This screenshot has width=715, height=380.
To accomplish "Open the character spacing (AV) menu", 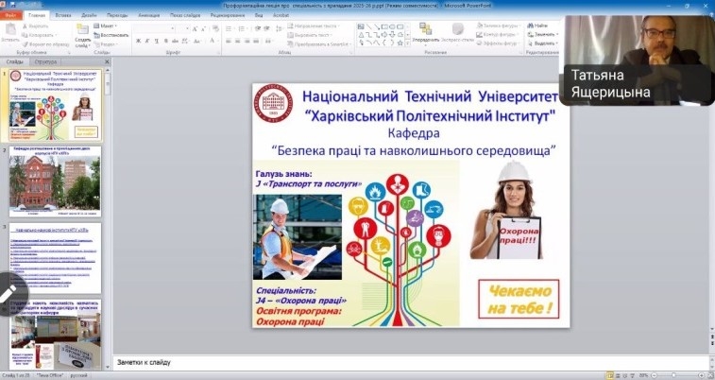I will [x=185, y=41].
